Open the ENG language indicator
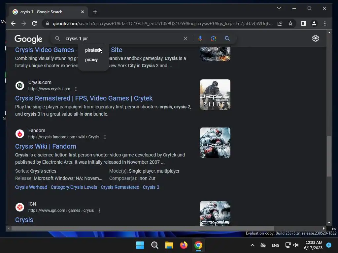Image resolution: width=338 pixels, height=253 pixels. click(276, 245)
